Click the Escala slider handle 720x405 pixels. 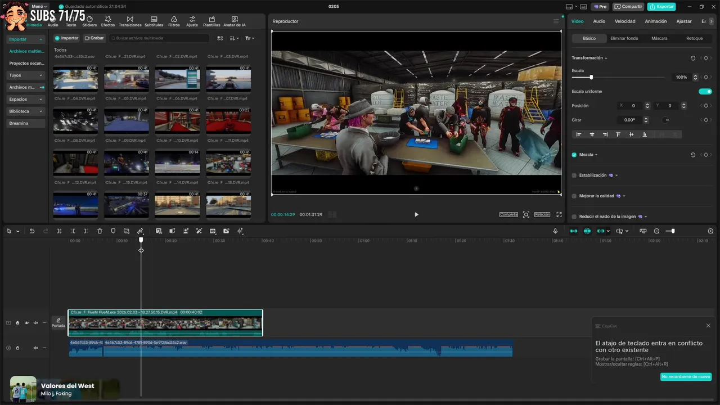point(591,77)
